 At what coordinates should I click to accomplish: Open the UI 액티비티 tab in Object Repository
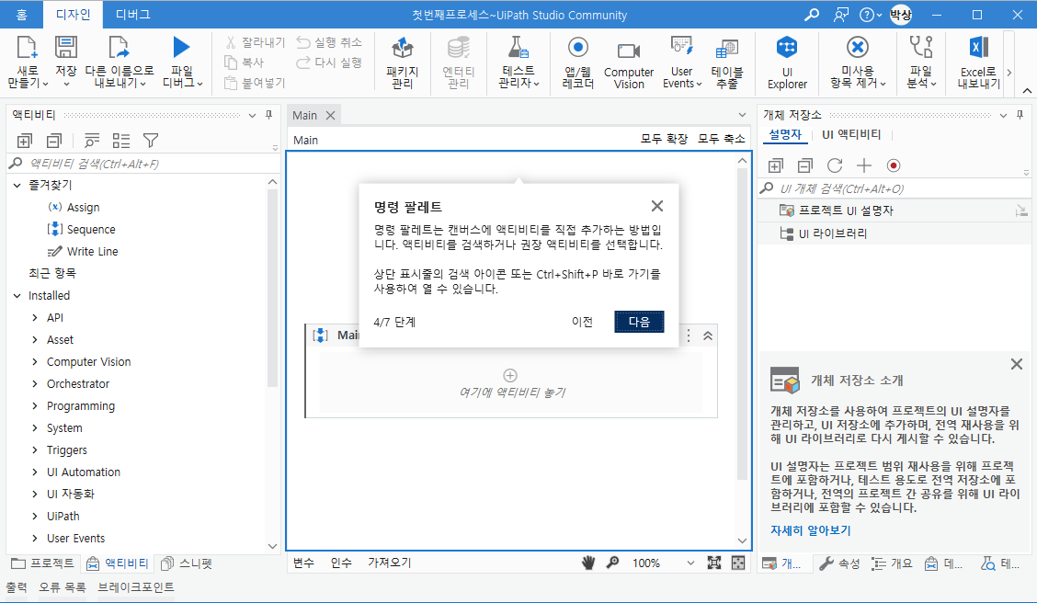click(x=851, y=134)
